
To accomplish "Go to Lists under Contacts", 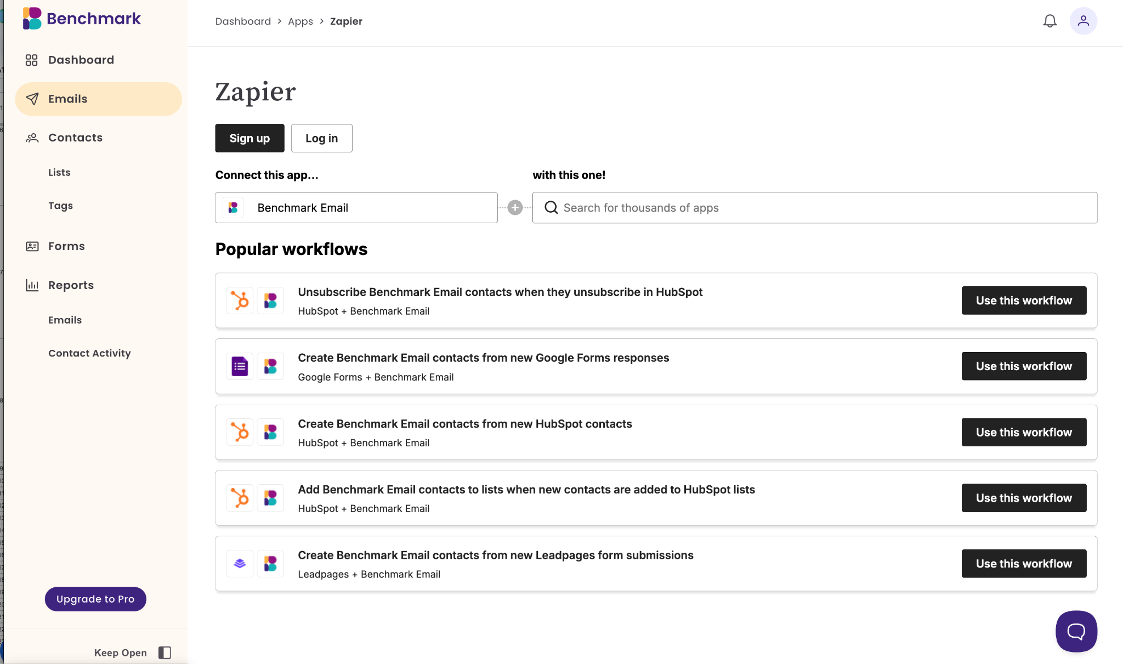I will tap(59, 172).
